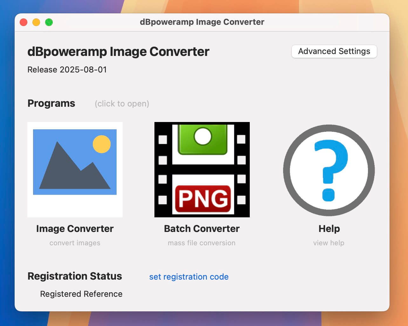This screenshot has height=326, width=408.
Task: Click the mass file conversion subtitle
Action: [201, 243]
